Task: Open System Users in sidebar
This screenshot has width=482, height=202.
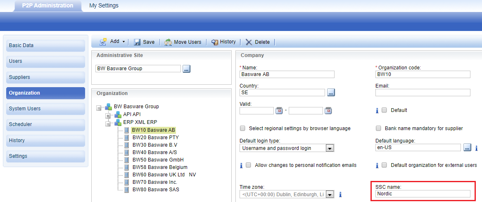Action: [x=45, y=109]
